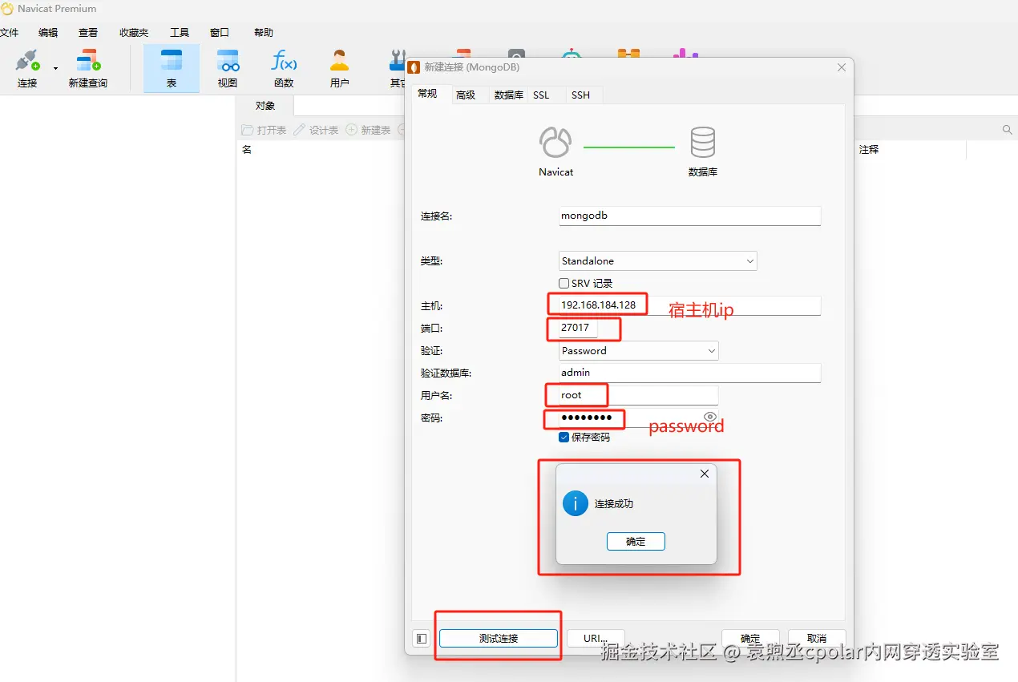
Task: Open the 帮助 menu
Action: [264, 33]
